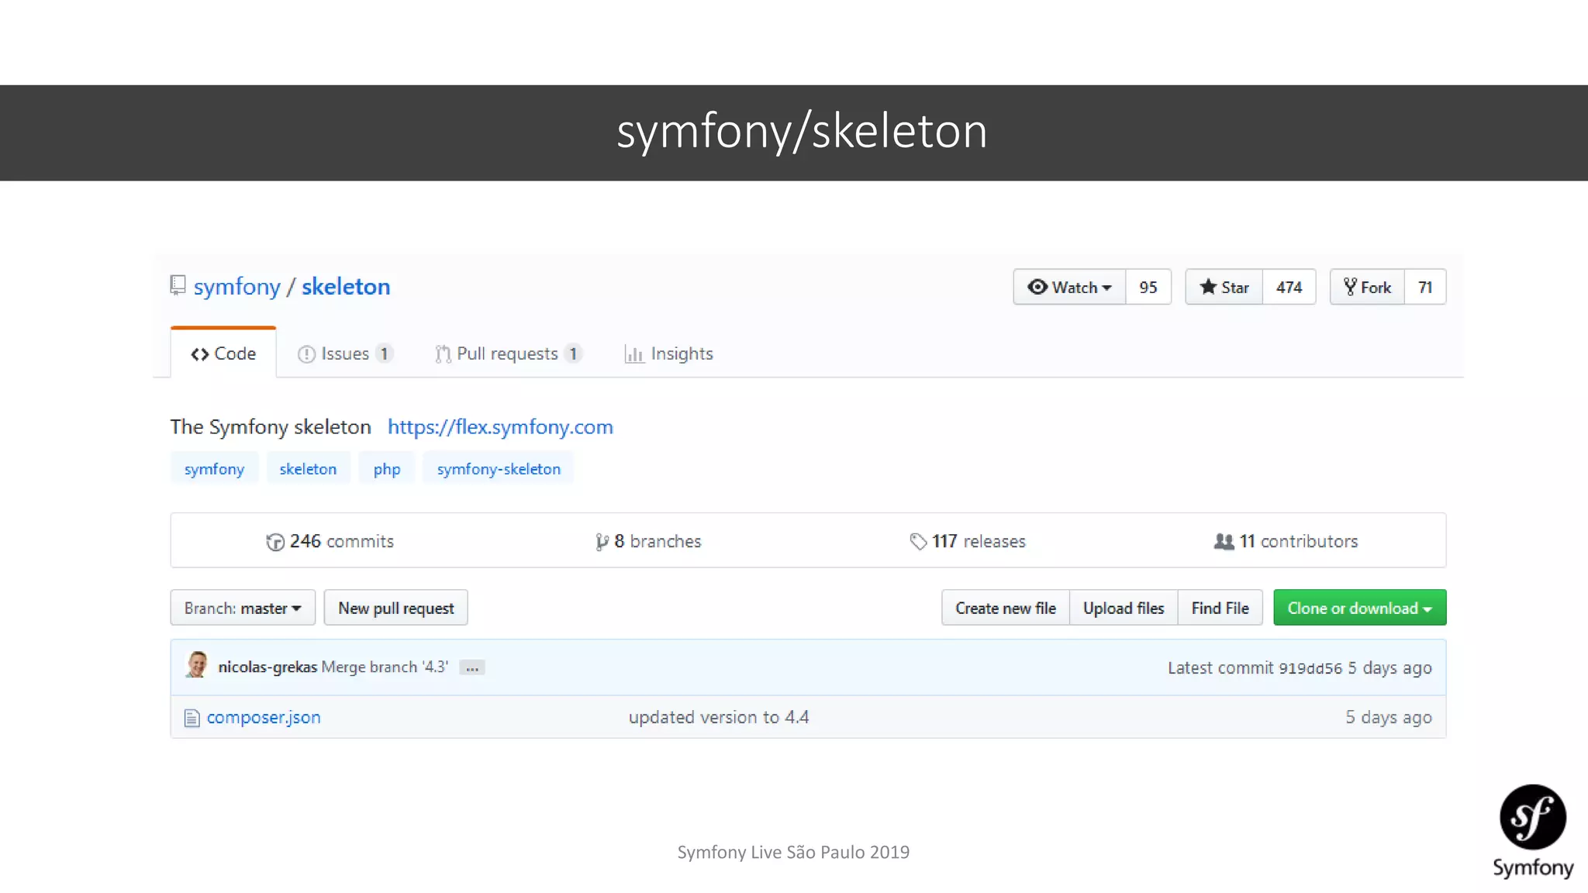Viewport: 1588px width, 893px height.
Task: View the 117 releases list
Action: [x=968, y=541]
